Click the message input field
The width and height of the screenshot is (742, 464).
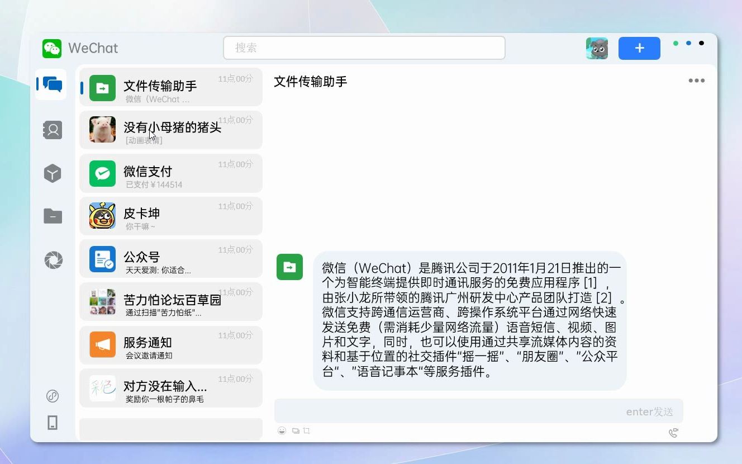(x=479, y=411)
